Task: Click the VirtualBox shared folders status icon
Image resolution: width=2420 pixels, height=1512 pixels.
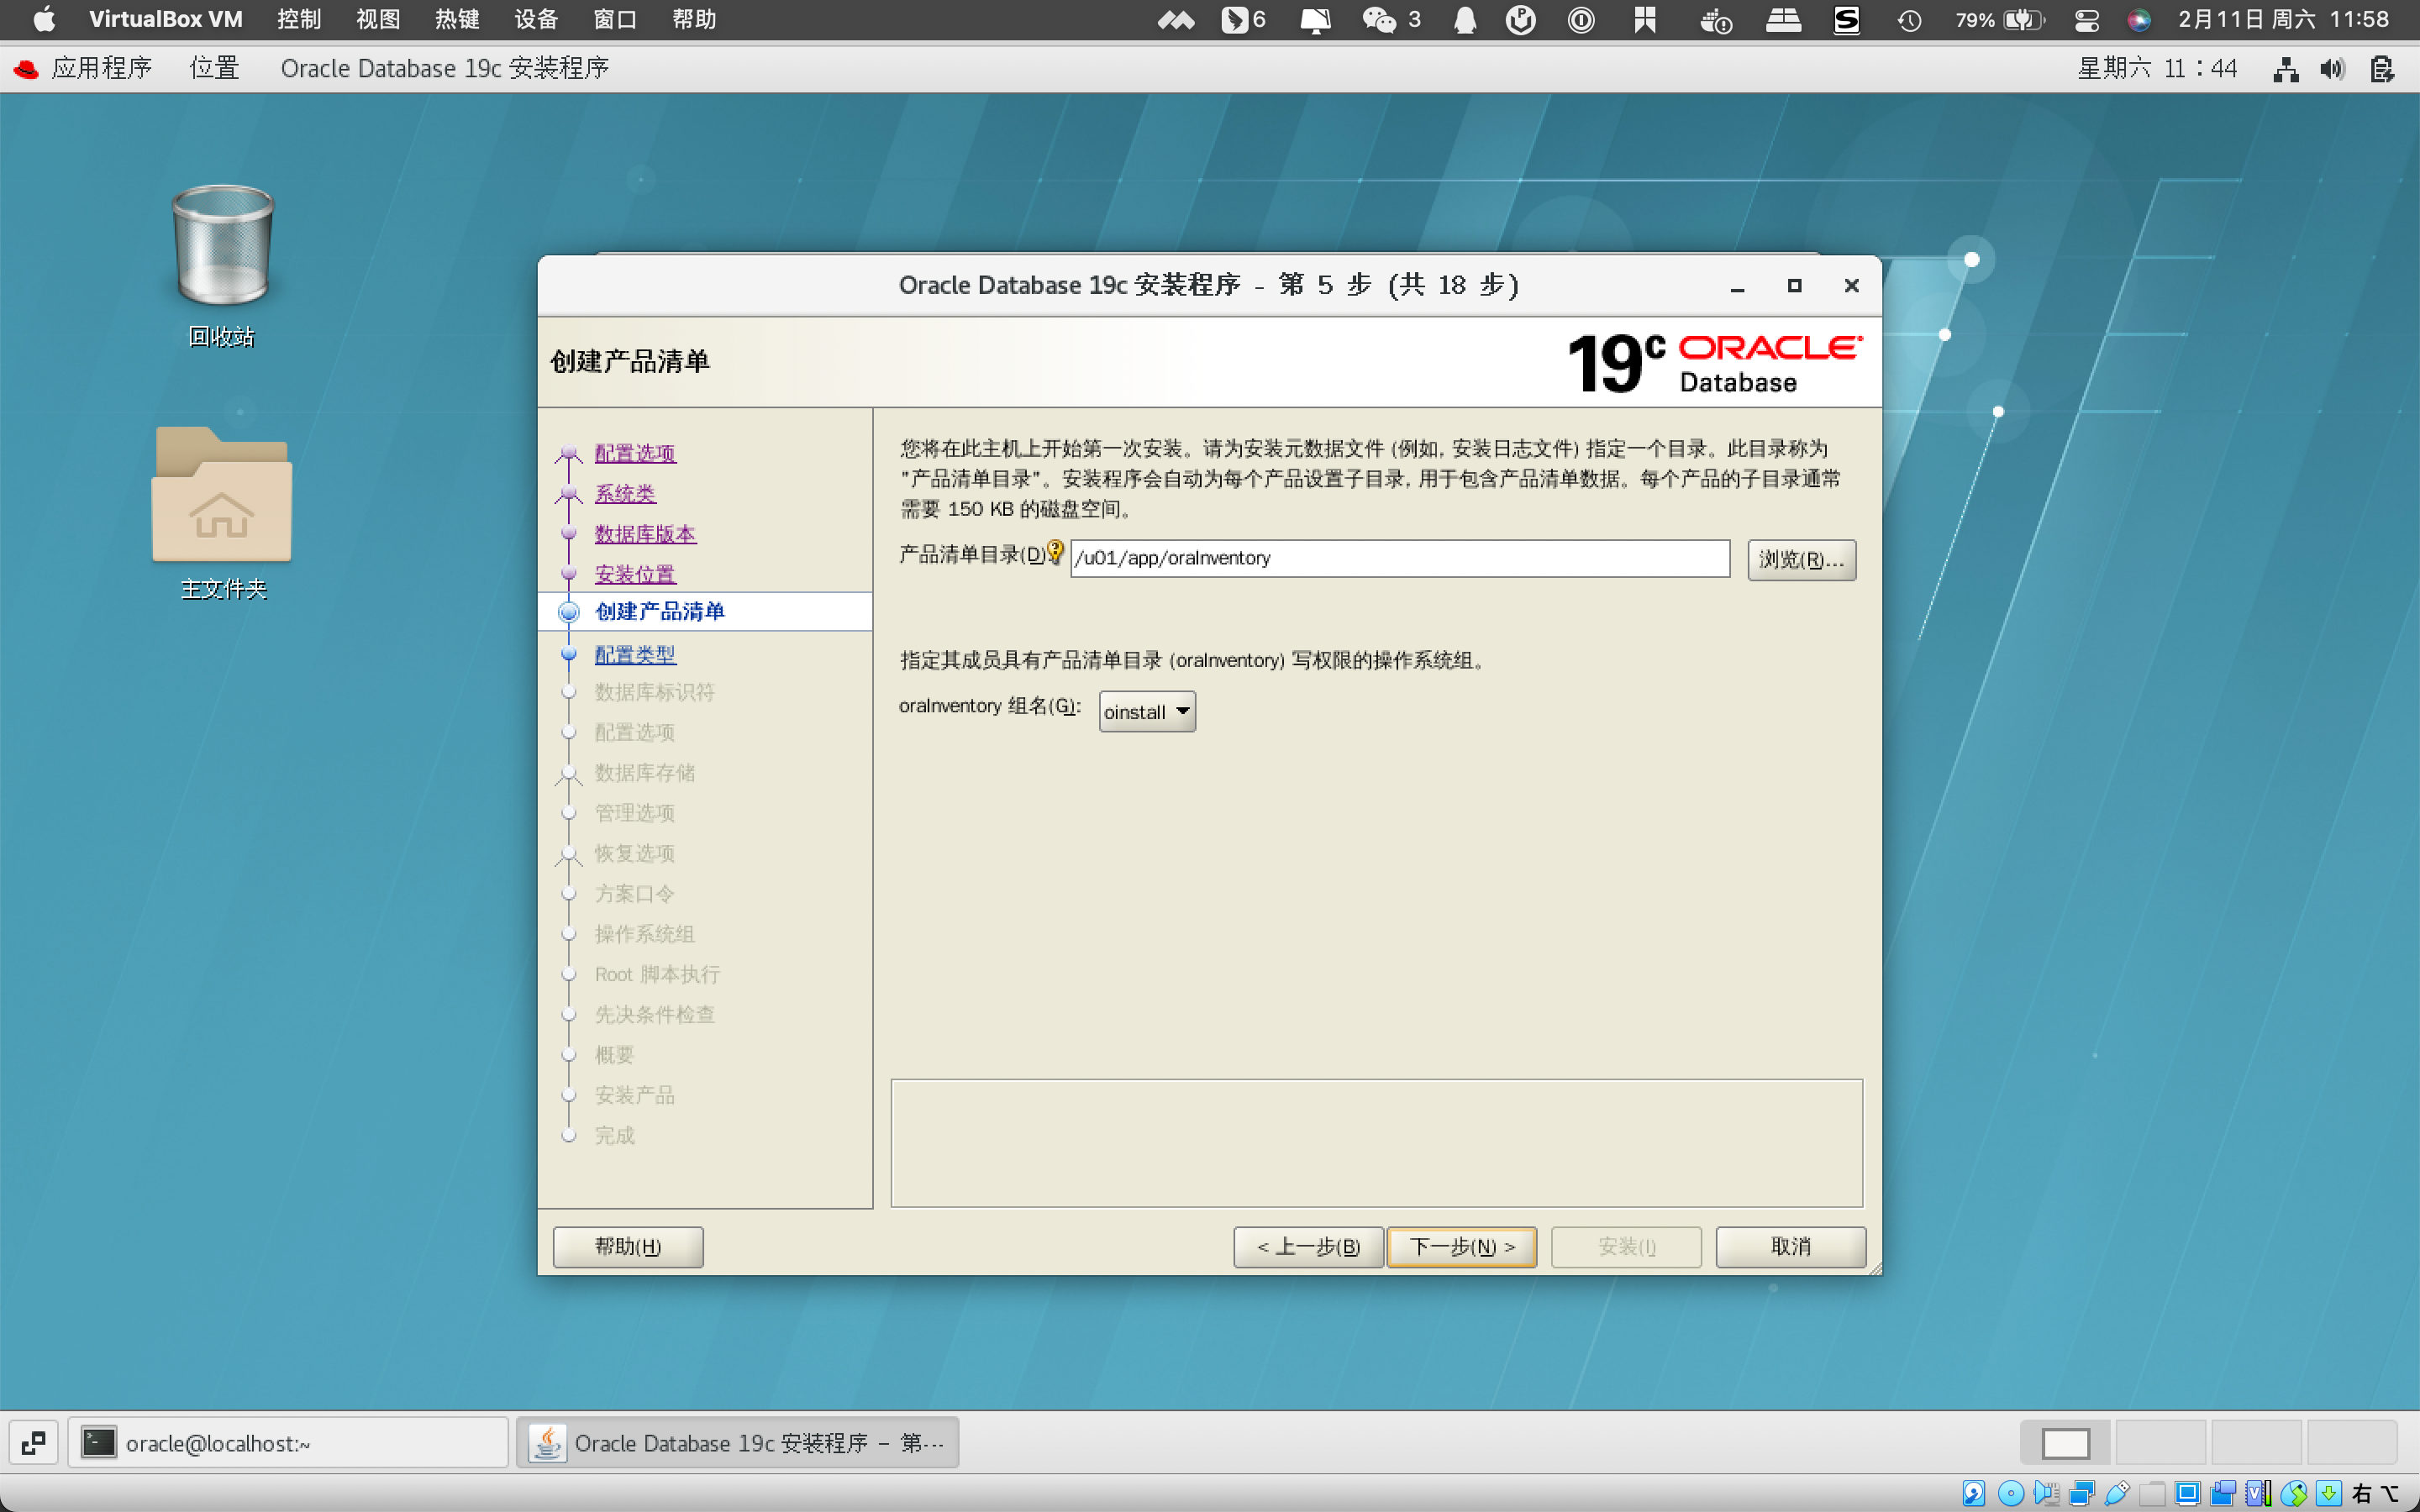Action: (x=2152, y=1493)
